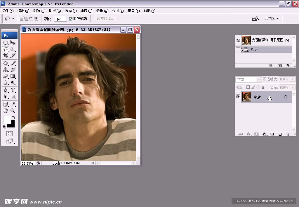Select the Hand tool
Viewport: 299px width, 207px height.
pyautogui.click(x=6, y=111)
